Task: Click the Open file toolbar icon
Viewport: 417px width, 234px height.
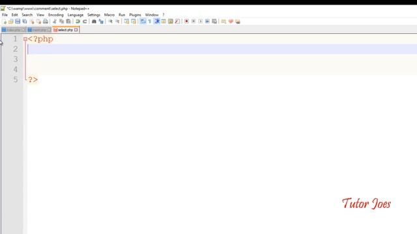Action: pos(11,21)
